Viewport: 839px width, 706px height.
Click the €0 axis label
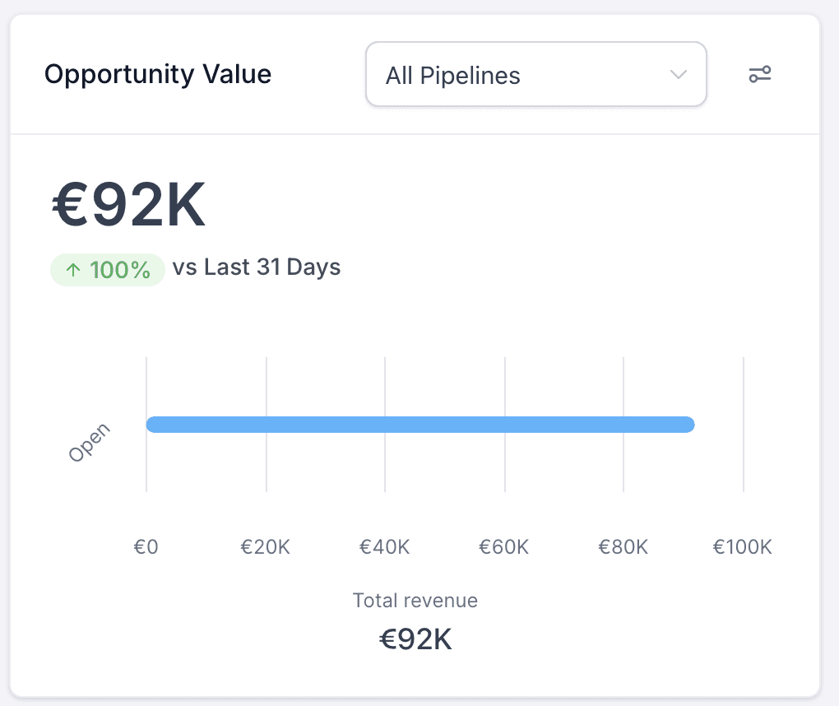tap(146, 547)
